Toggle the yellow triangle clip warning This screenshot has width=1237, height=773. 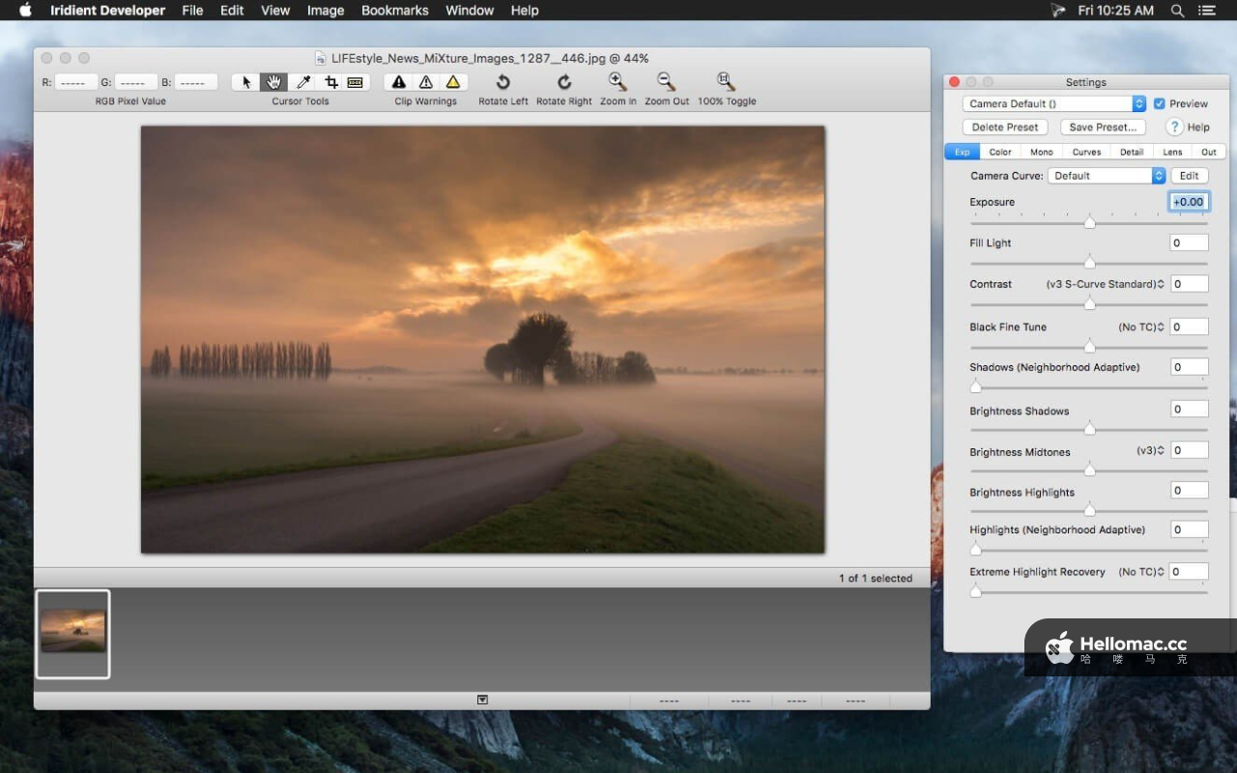pos(452,82)
